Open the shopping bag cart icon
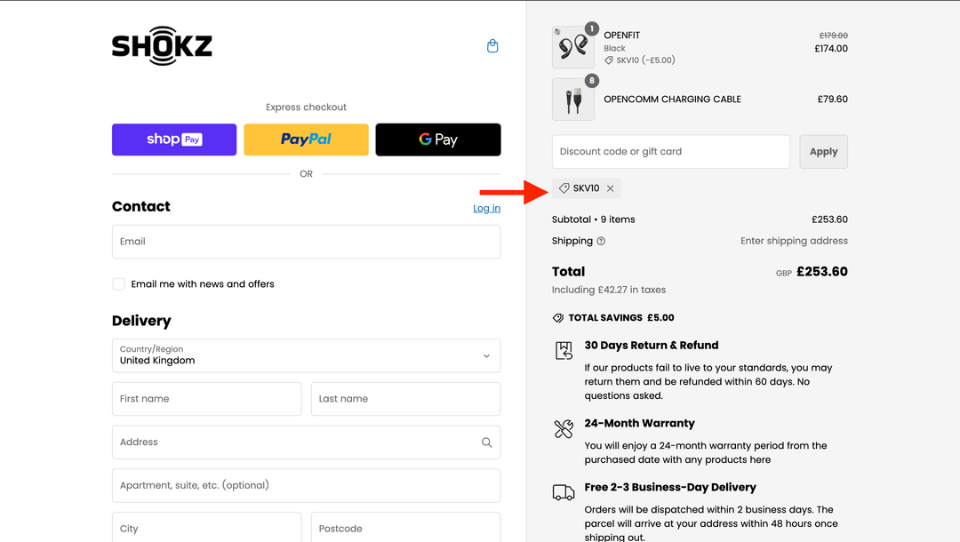The height and width of the screenshot is (542, 960). pyautogui.click(x=492, y=46)
